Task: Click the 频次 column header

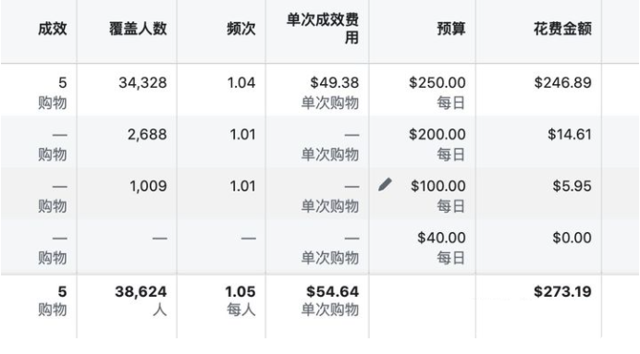Action: [x=241, y=29]
